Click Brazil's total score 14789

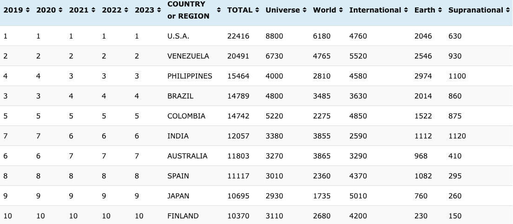[238, 96]
